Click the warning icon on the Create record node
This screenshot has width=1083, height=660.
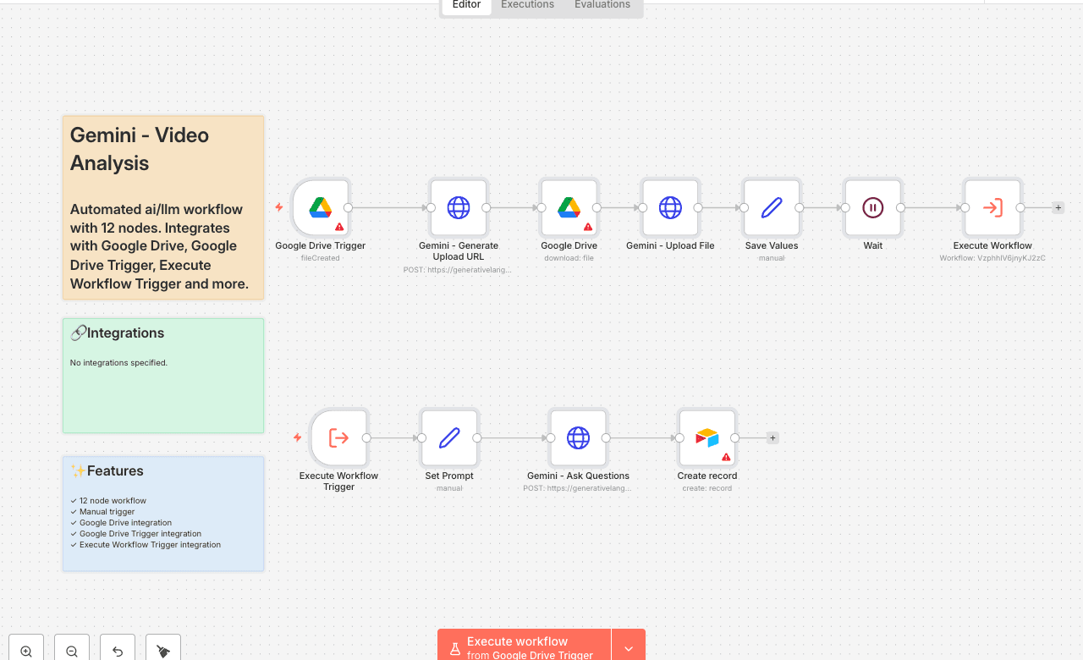tap(726, 457)
